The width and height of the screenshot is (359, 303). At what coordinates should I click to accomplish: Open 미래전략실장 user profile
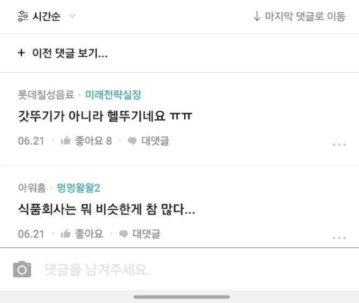point(113,95)
